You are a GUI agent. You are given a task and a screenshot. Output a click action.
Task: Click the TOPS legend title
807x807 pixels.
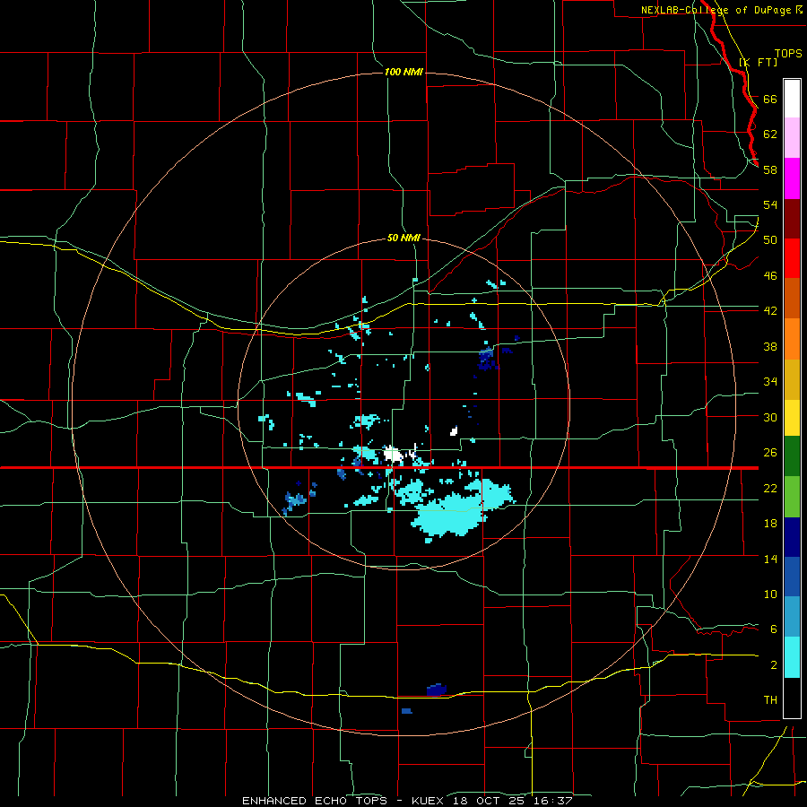[788, 54]
